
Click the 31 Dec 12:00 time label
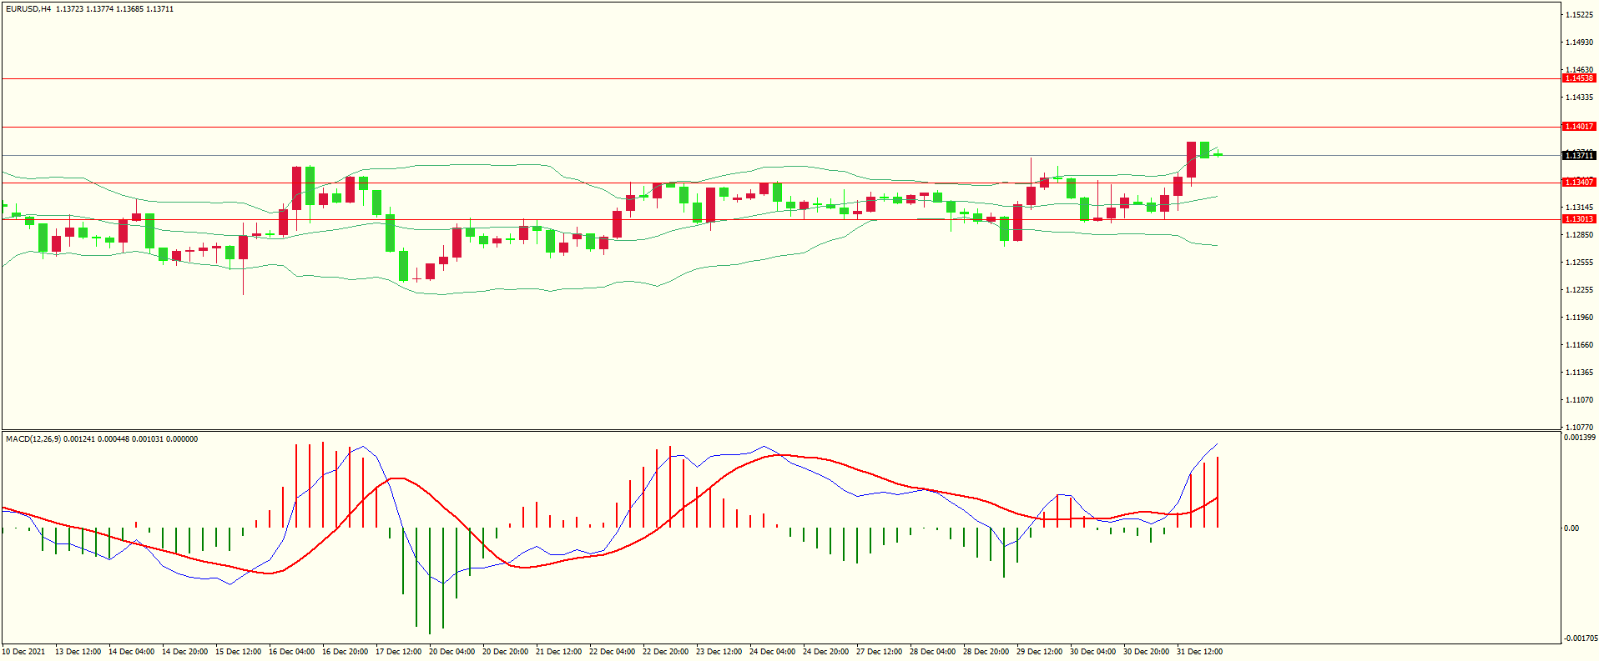pos(1199,652)
